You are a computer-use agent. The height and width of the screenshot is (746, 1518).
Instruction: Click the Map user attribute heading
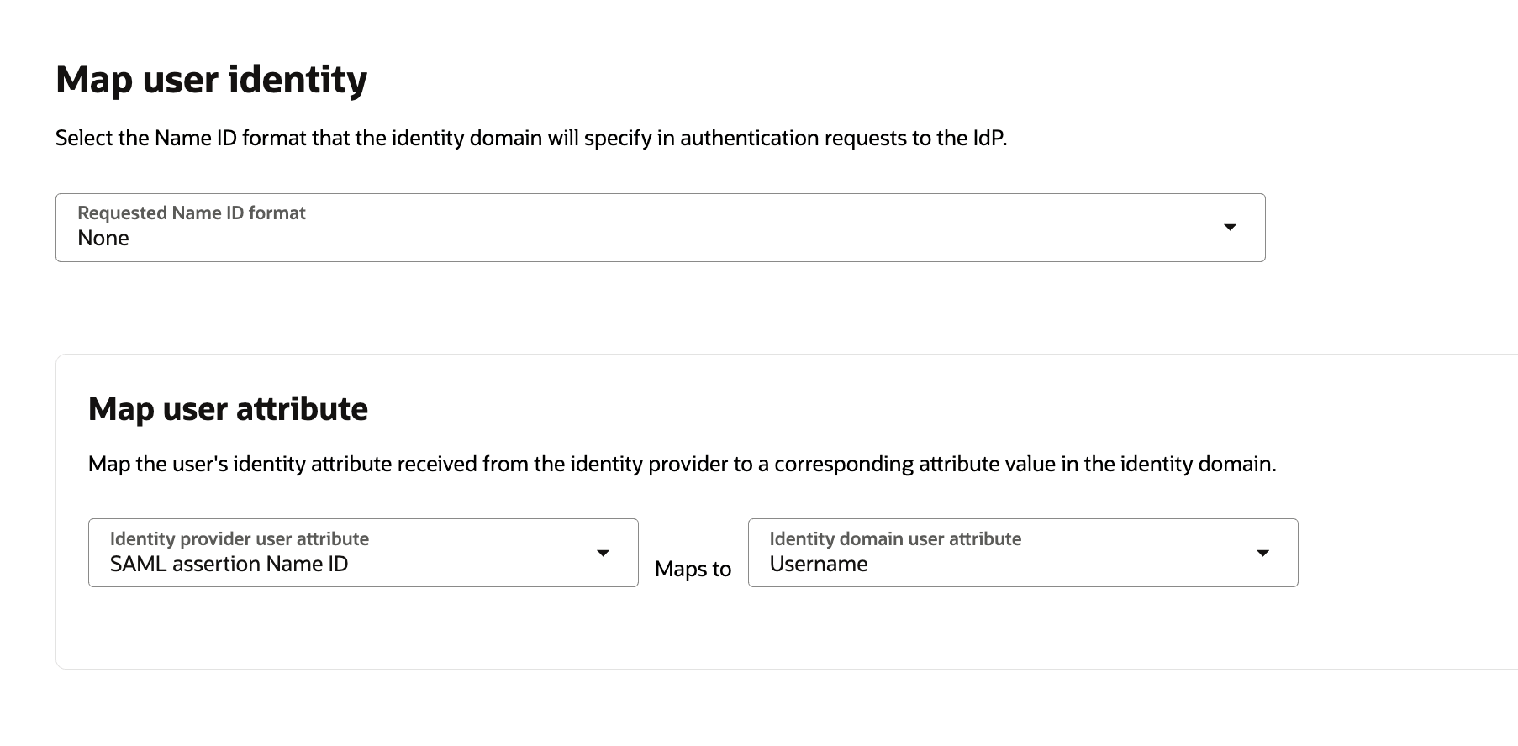227,409
